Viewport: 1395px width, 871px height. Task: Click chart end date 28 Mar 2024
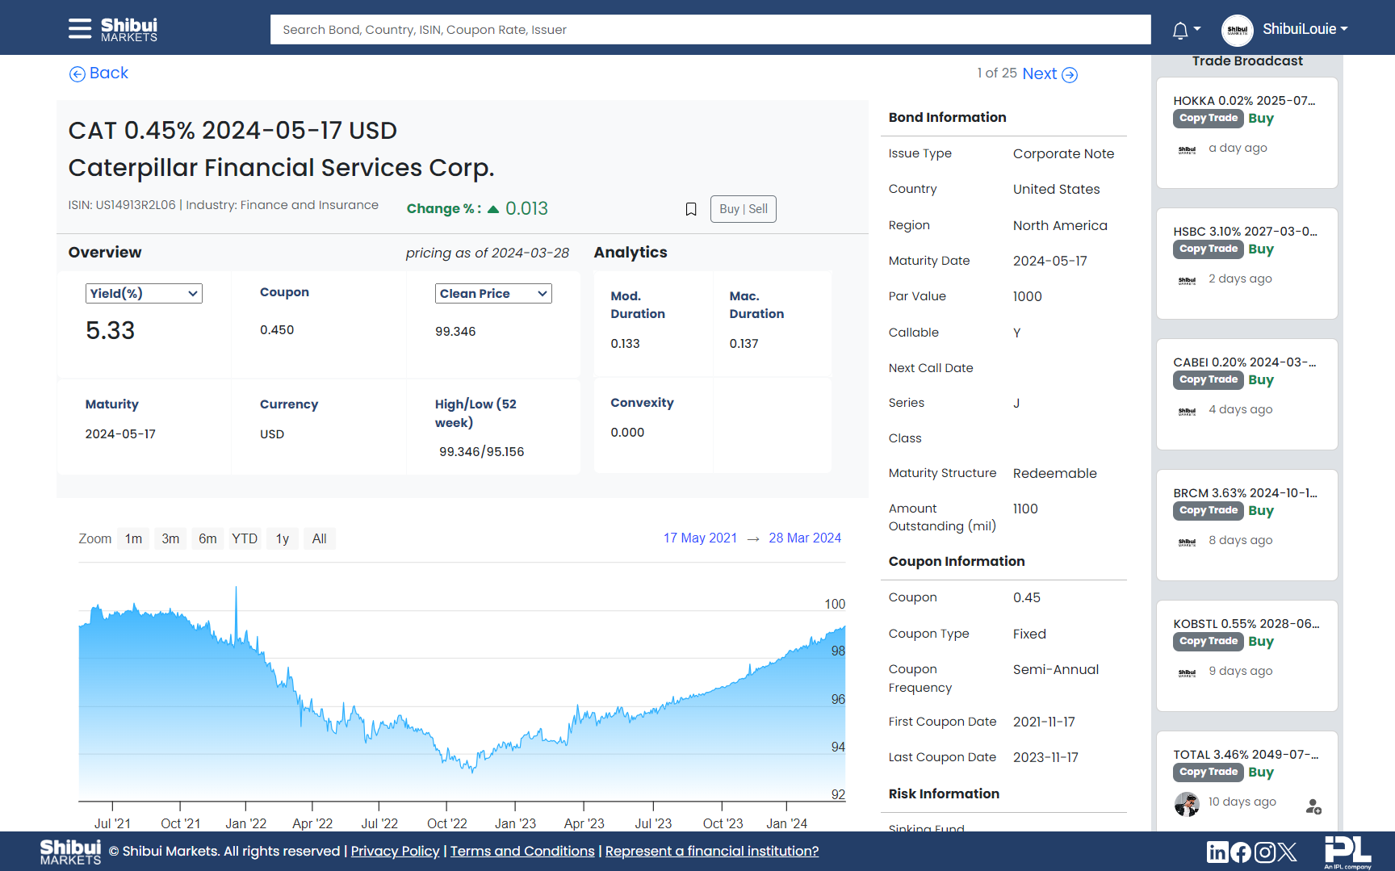pos(805,538)
